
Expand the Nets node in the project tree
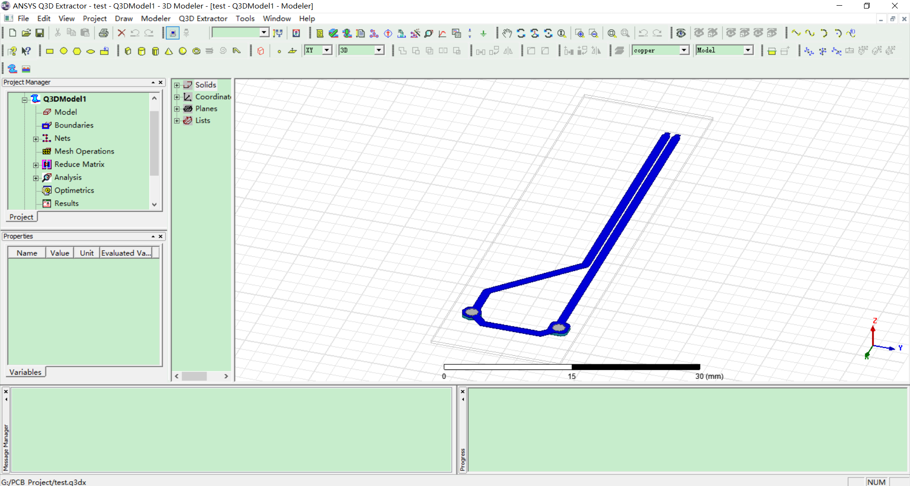pyautogui.click(x=36, y=138)
